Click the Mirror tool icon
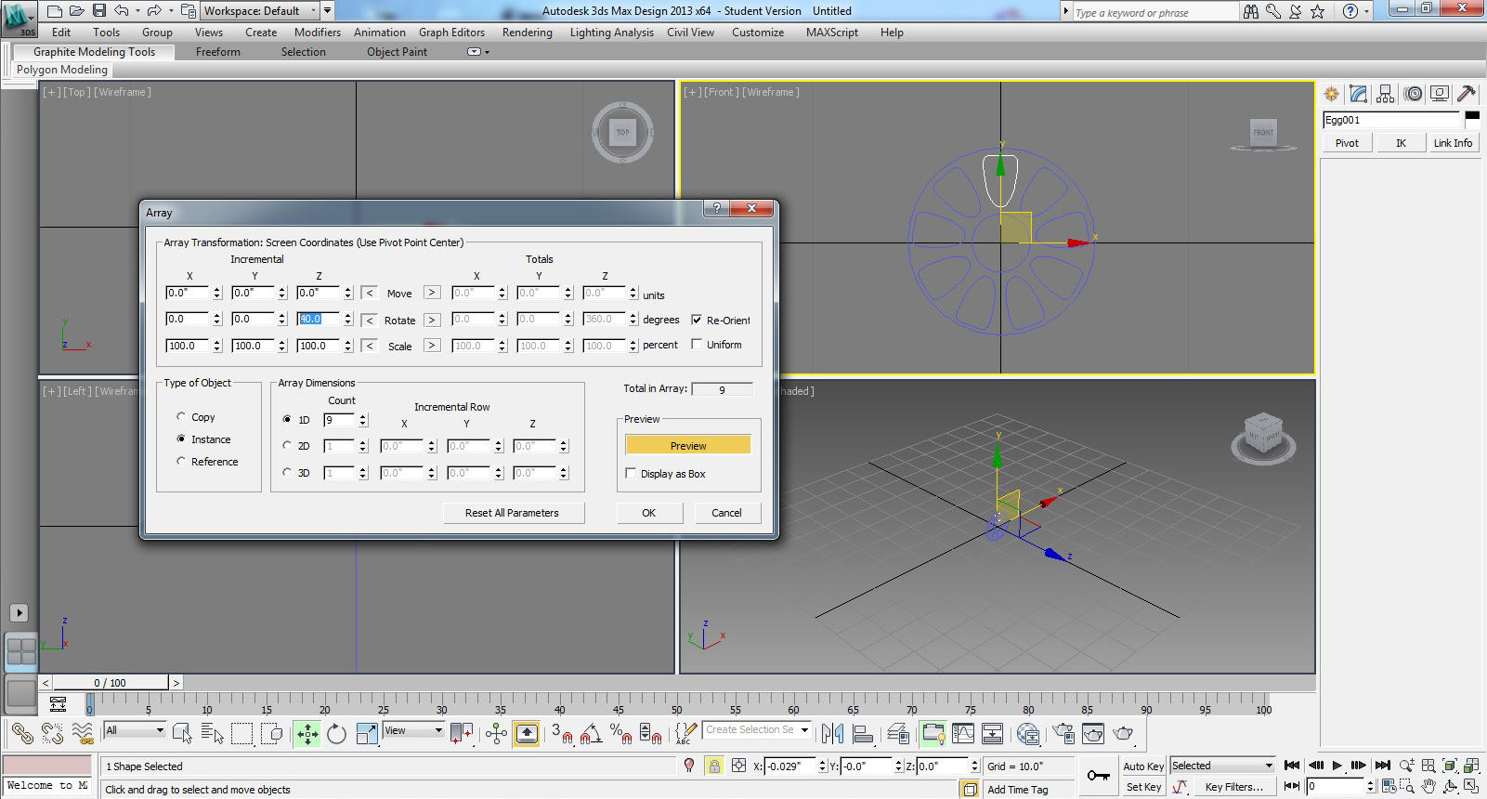 pos(832,734)
